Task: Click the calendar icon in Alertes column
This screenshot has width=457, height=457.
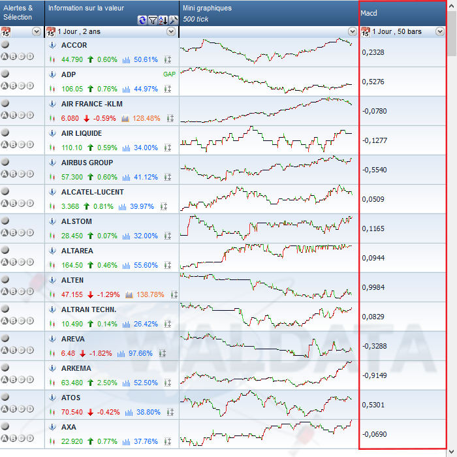Action: (x=5, y=32)
